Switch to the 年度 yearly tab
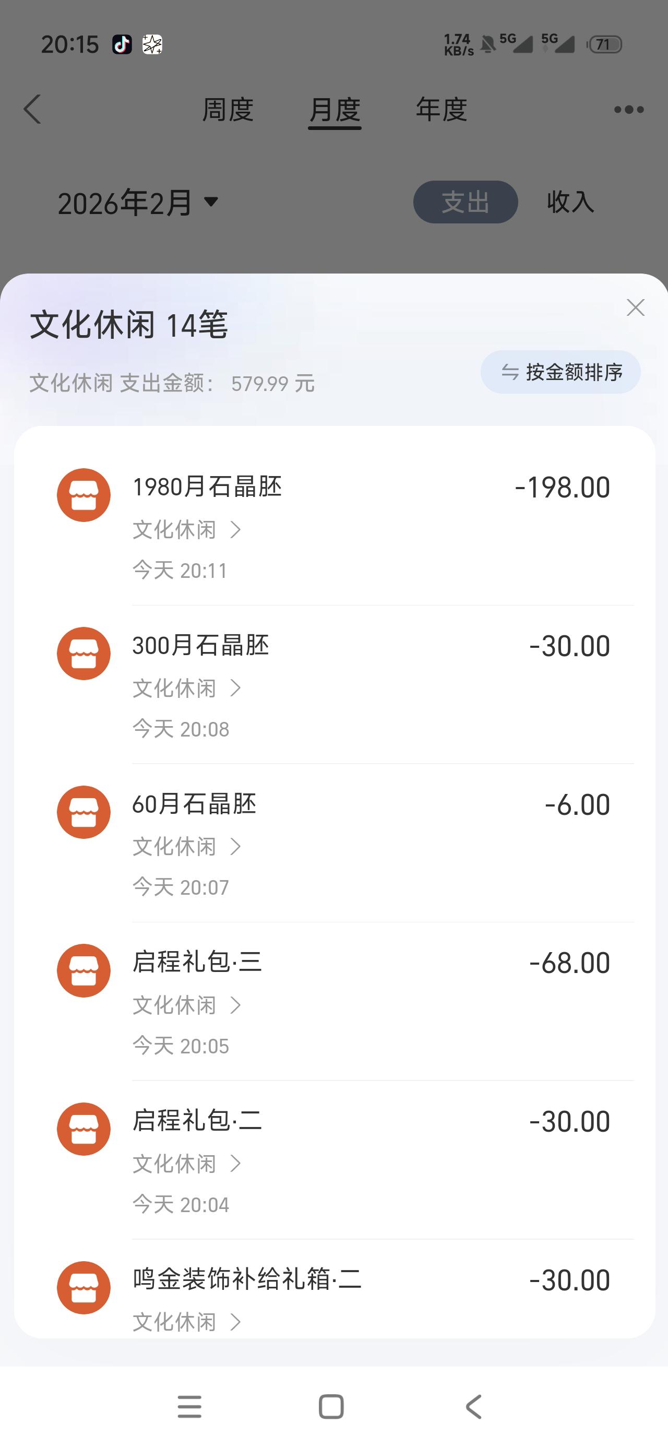 (x=441, y=110)
